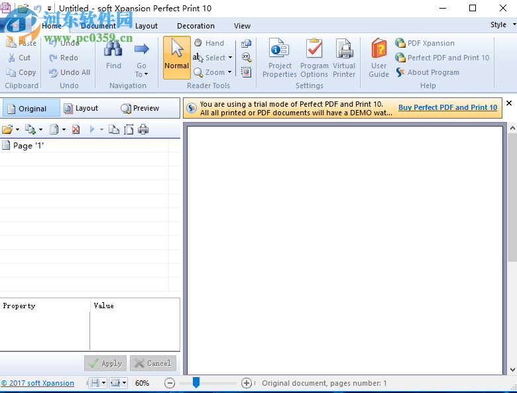Click the Property column header
The image size is (517, 393).
pyautogui.click(x=45, y=306)
